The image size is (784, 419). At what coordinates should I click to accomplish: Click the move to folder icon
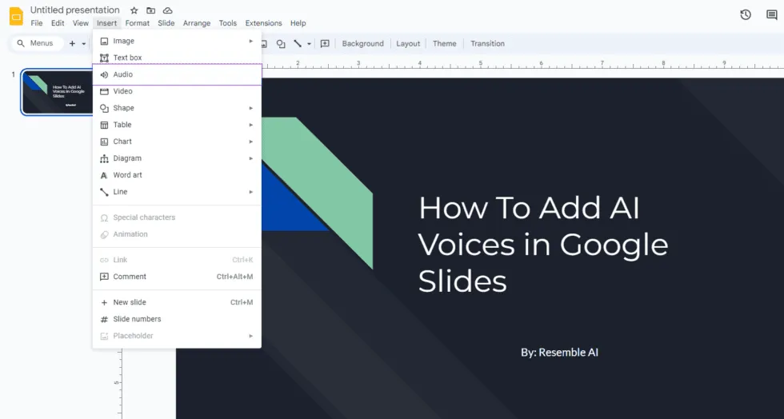pos(150,10)
